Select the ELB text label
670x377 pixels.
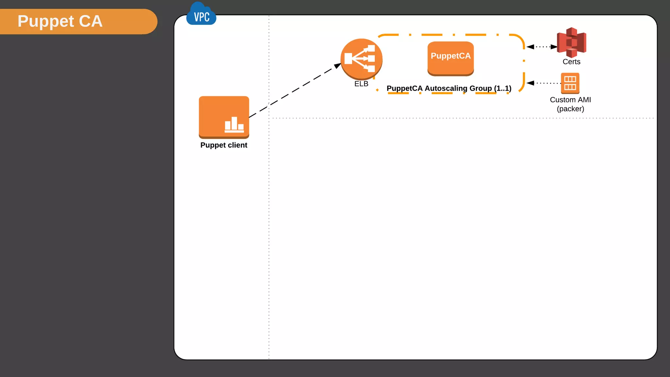pos(361,84)
